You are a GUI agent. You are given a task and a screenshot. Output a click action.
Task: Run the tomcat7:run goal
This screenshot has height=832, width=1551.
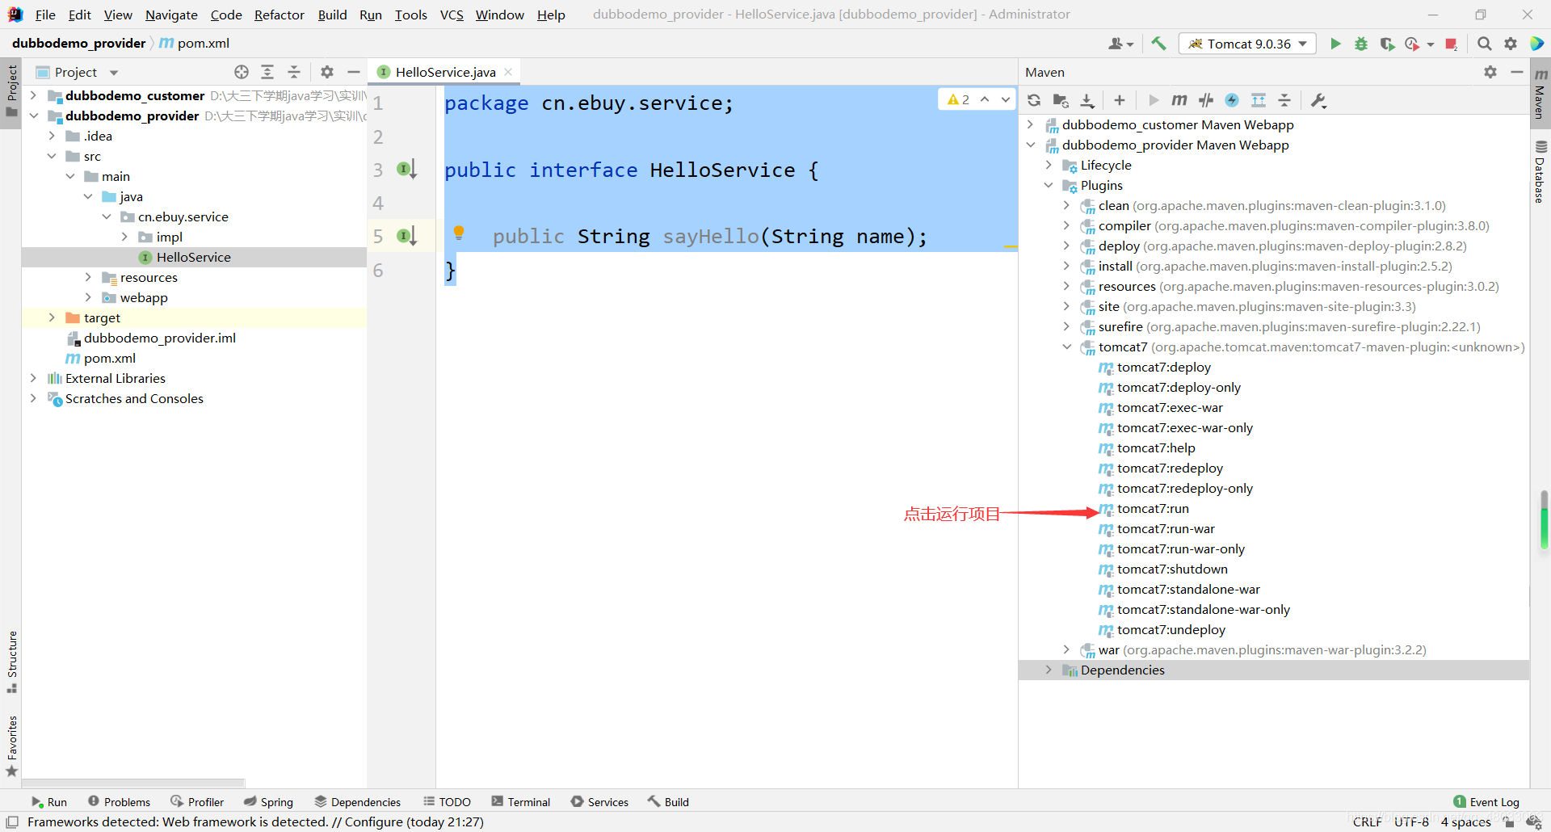1153,508
